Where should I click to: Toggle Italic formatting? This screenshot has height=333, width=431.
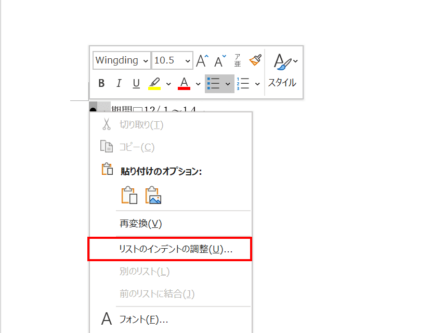click(x=119, y=83)
